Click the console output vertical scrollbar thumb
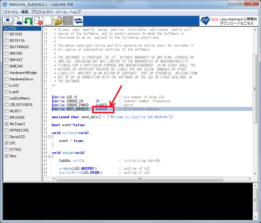The width and height of the screenshot is (261, 223). tap(255, 200)
